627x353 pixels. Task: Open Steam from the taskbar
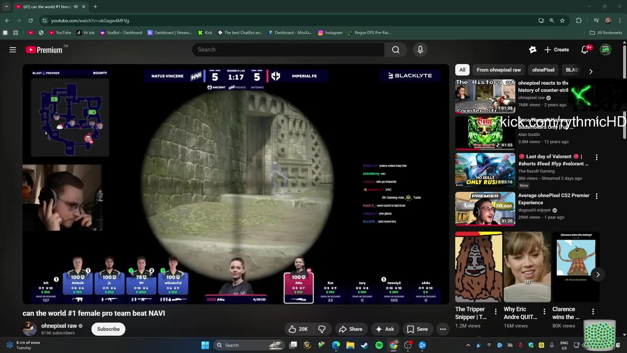[364, 345]
